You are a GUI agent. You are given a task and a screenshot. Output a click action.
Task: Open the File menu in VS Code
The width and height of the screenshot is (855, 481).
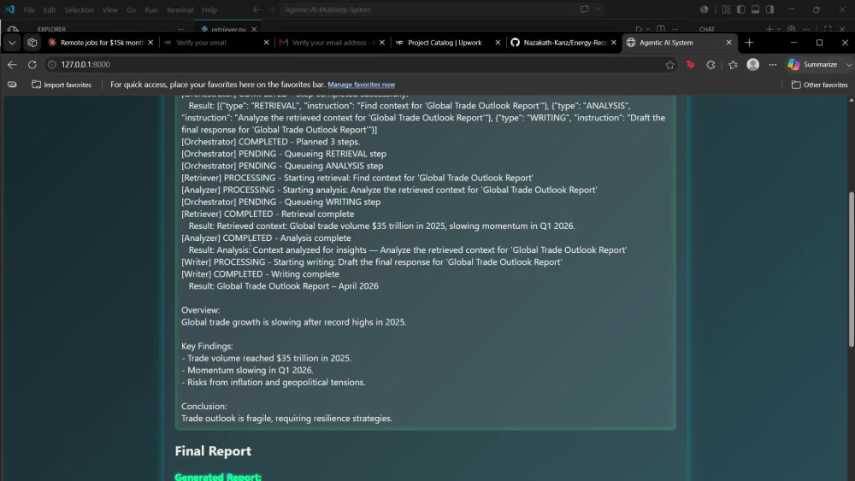(x=29, y=9)
